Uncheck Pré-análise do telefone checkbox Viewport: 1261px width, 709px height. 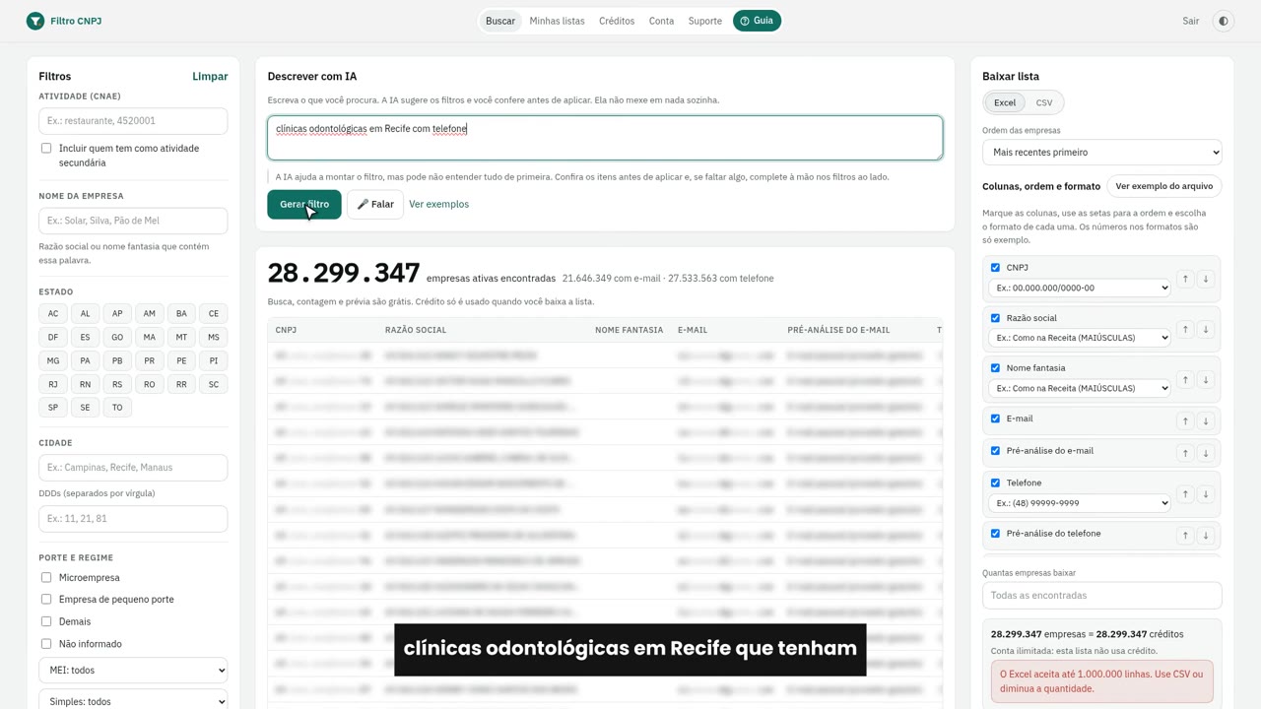pyautogui.click(x=995, y=534)
